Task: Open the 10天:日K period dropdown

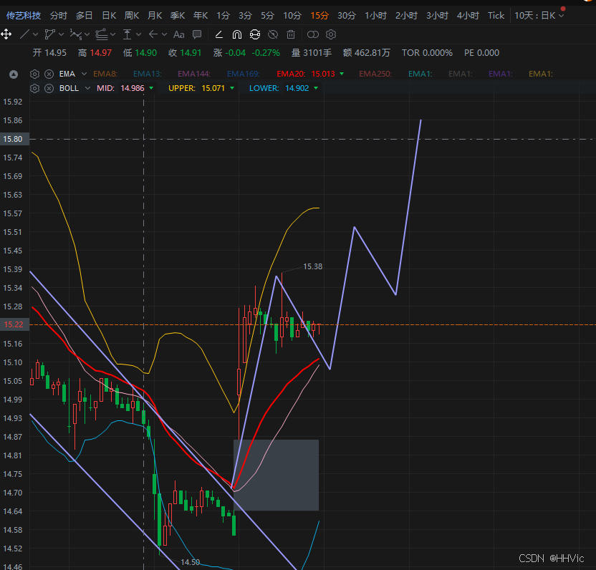Action: coord(539,16)
